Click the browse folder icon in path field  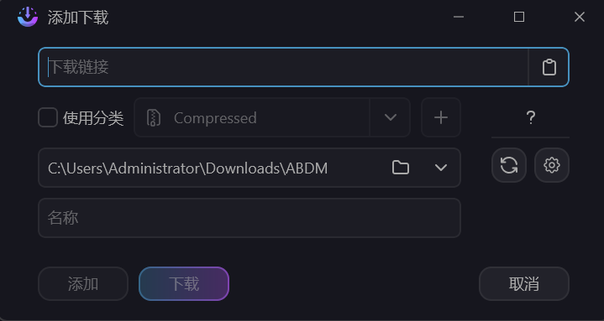(400, 168)
